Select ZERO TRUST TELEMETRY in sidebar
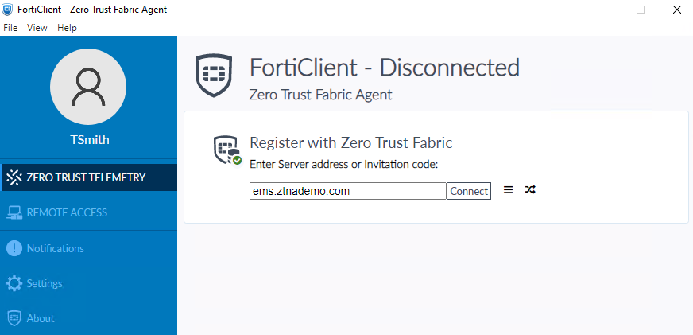Image resolution: width=693 pixels, height=335 pixels. point(86,177)
